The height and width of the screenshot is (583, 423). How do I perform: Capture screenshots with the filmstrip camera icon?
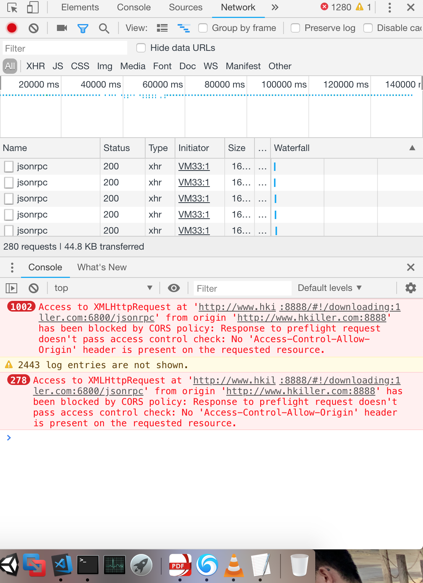pyautogui.click(x=62, y=28)
